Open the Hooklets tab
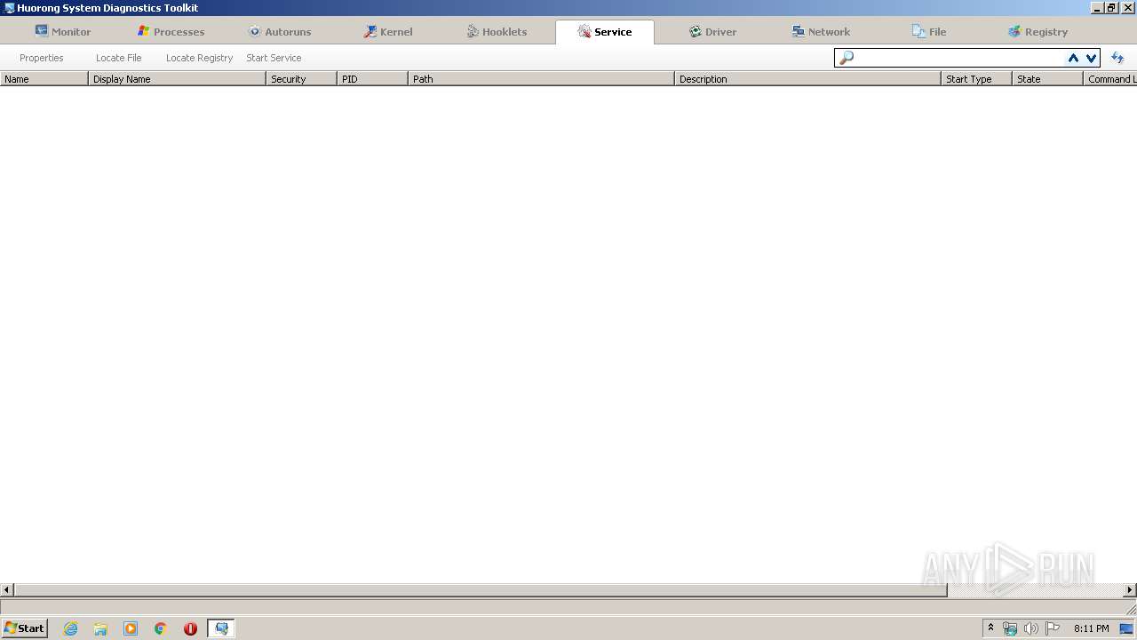1137x640 pixels. tap(497, 31)
